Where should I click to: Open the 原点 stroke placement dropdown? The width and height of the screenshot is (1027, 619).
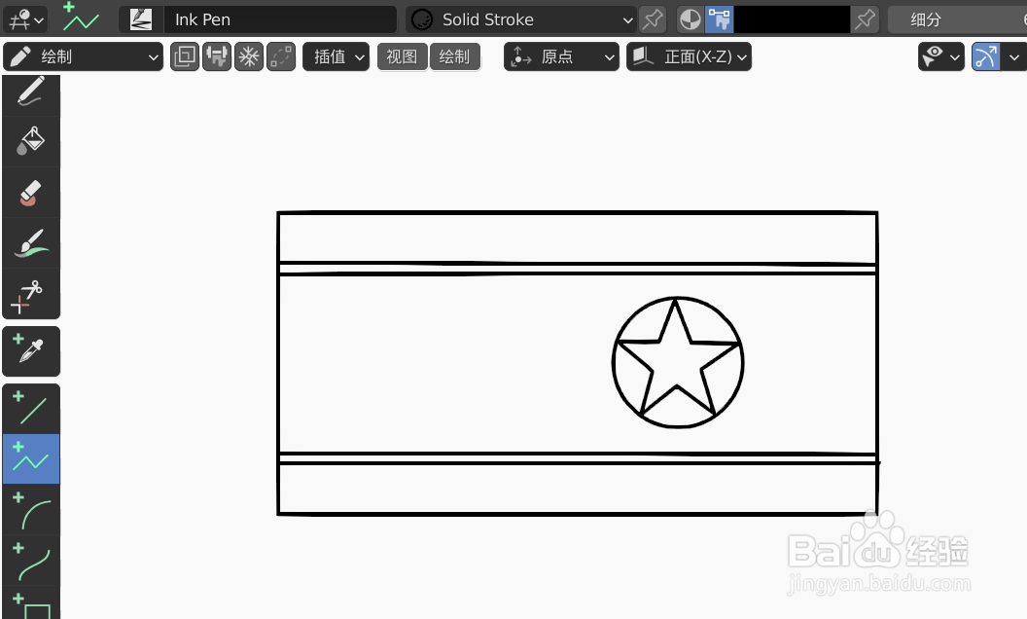pos(561,57)
